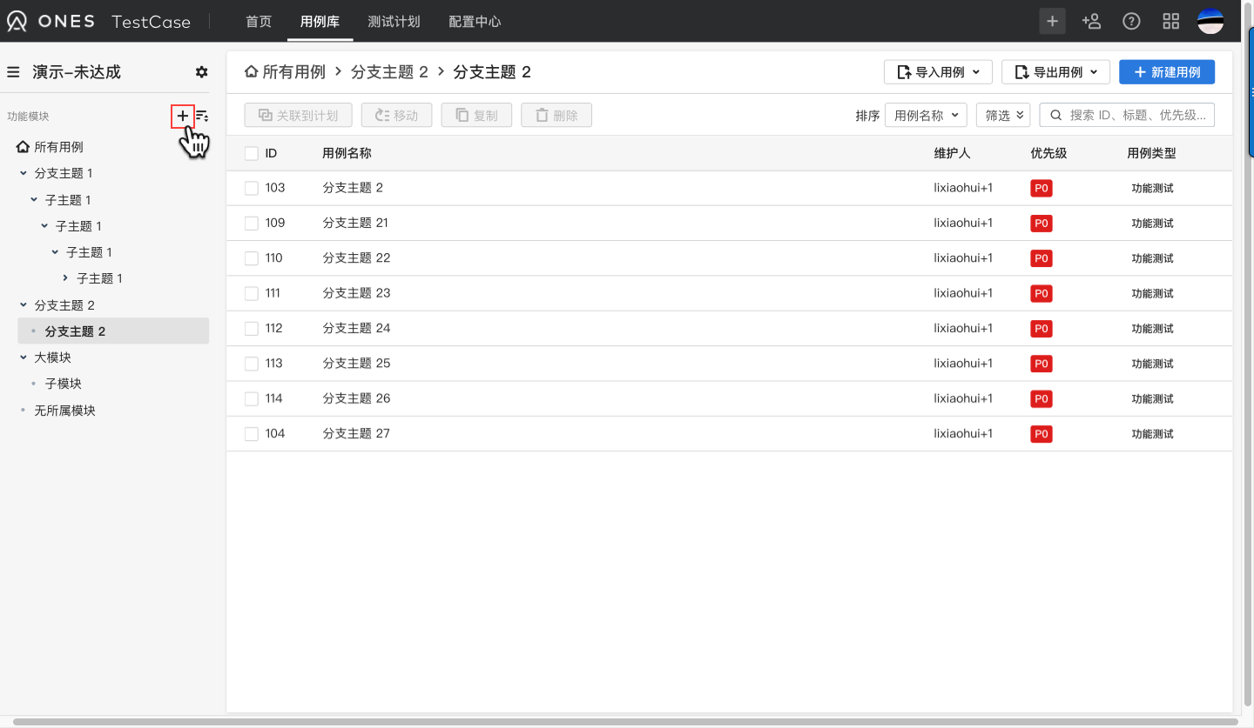
Task: Open the module sort icon in sidebar
Action: (202, 116)
